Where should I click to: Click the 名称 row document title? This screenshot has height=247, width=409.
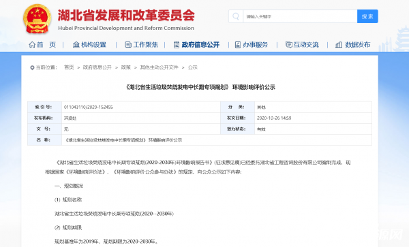click(123, 140)
